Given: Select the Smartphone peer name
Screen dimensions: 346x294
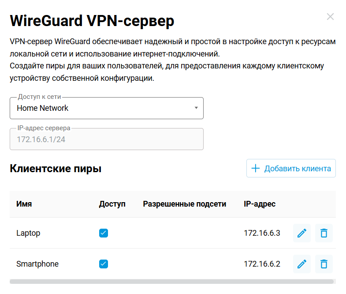Looking at the screenshot, I should tap(37, 264).
